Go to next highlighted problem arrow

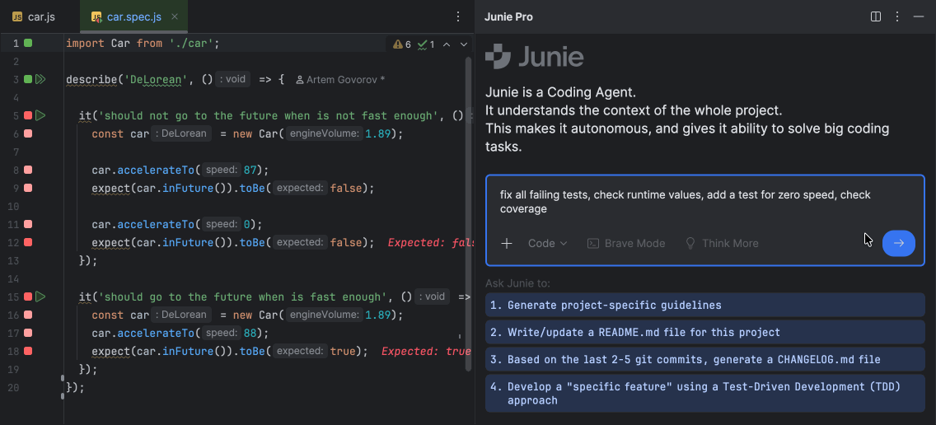coord(464,44)
